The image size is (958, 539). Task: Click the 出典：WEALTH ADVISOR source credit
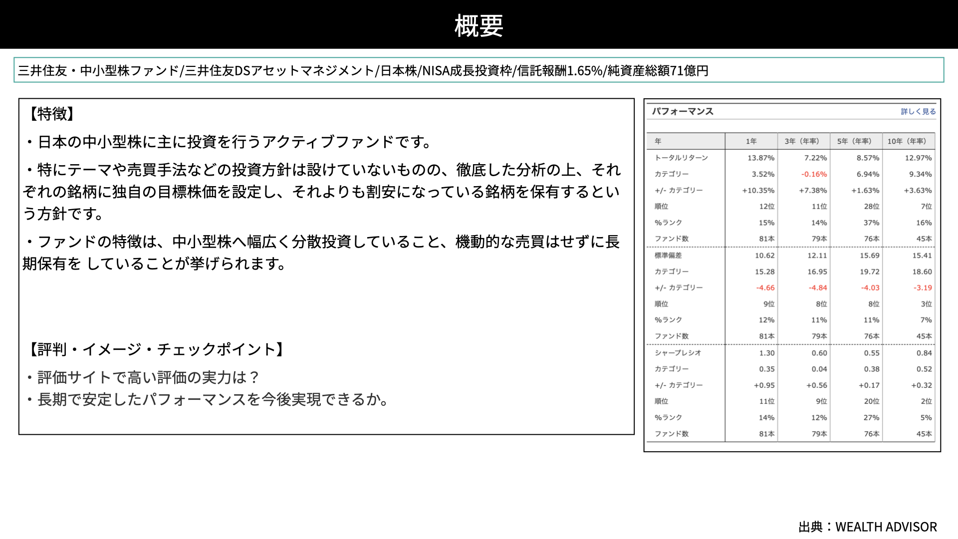[868, 527]
